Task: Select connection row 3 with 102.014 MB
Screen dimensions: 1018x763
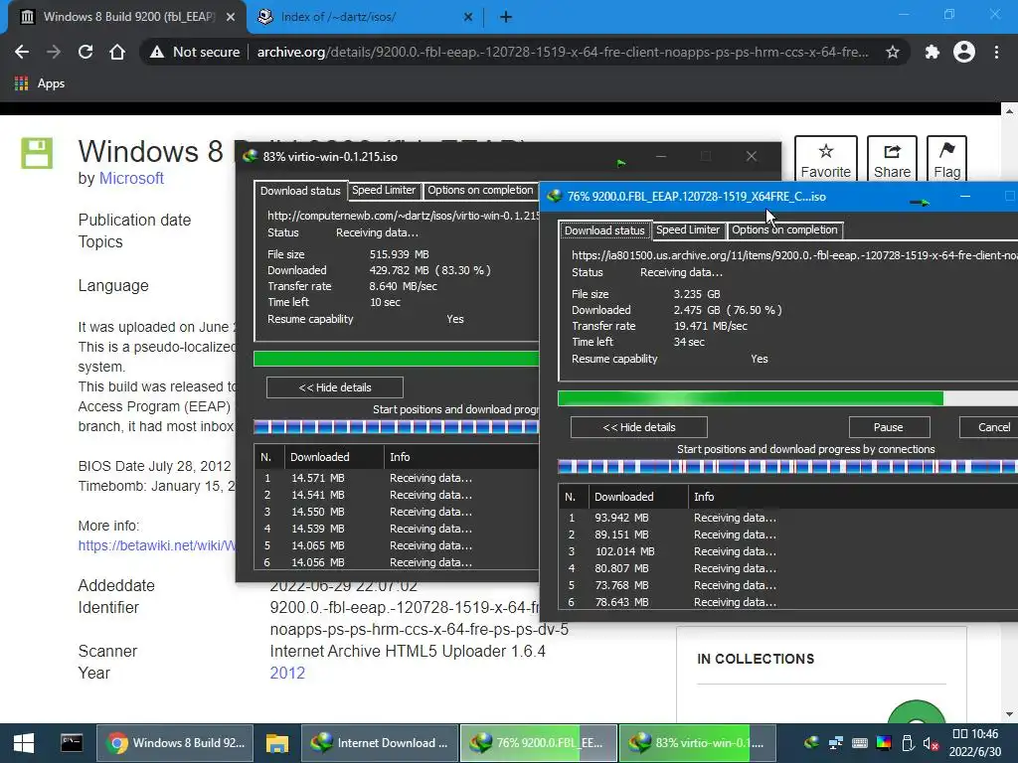Action: pyautogui.click(x=788, y=551)
